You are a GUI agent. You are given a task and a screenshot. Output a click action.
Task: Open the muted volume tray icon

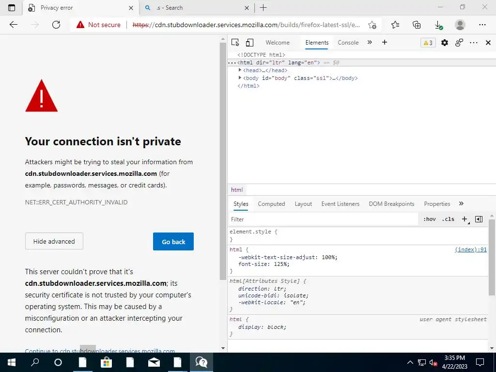click(x=434, y=362)
